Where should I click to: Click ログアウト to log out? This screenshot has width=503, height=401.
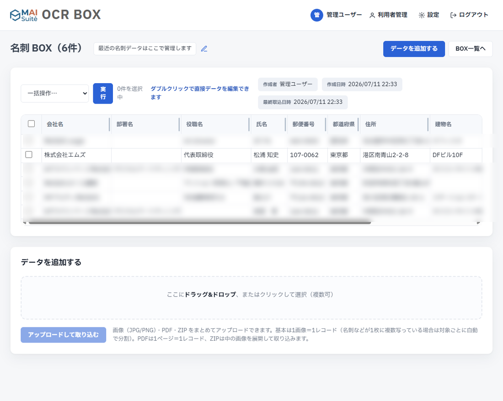point(469,15)
